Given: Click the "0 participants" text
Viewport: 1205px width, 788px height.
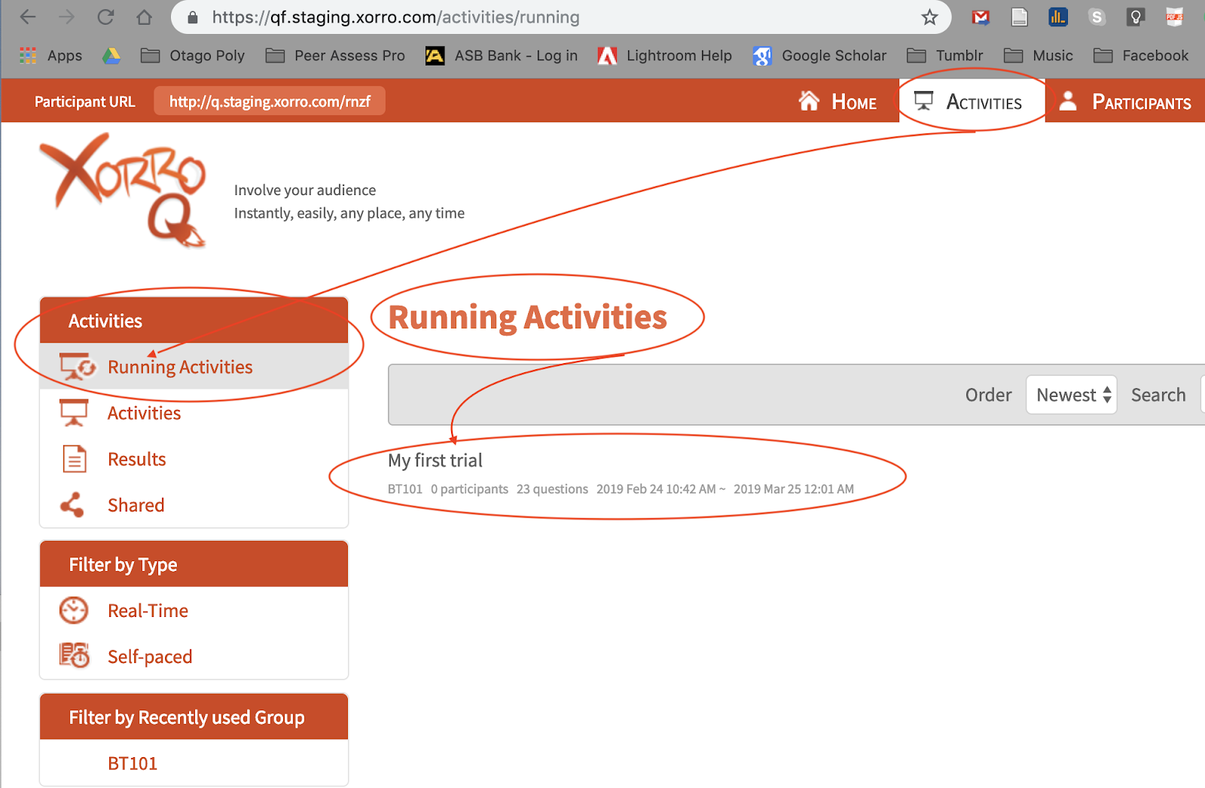Looking at the screenshot, I should pos(469,489).
